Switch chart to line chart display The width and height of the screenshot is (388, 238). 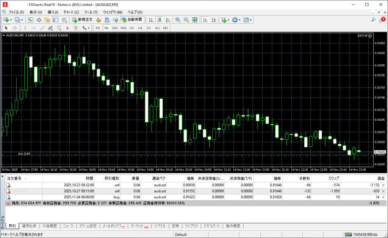tap(167, 20)
